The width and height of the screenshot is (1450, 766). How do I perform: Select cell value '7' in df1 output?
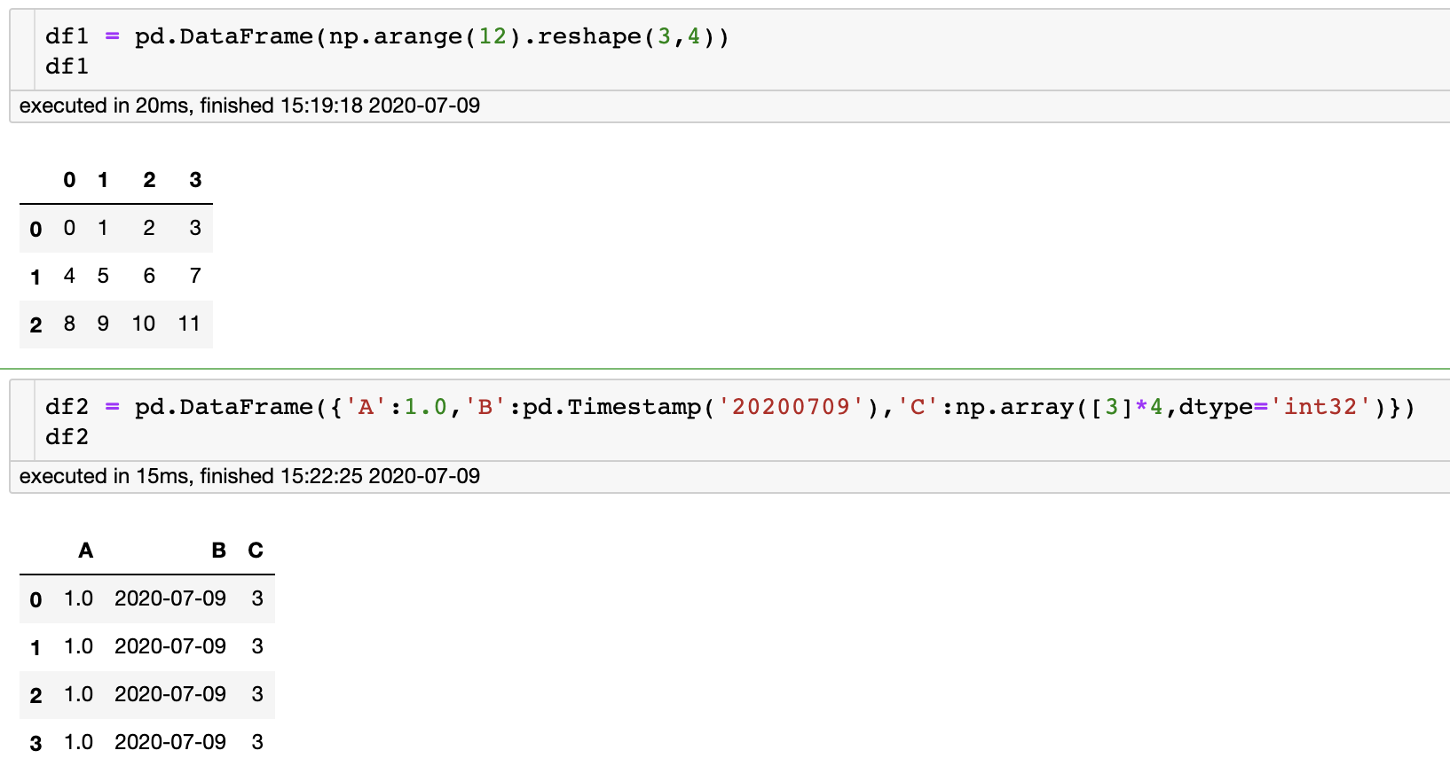point(195,276)
